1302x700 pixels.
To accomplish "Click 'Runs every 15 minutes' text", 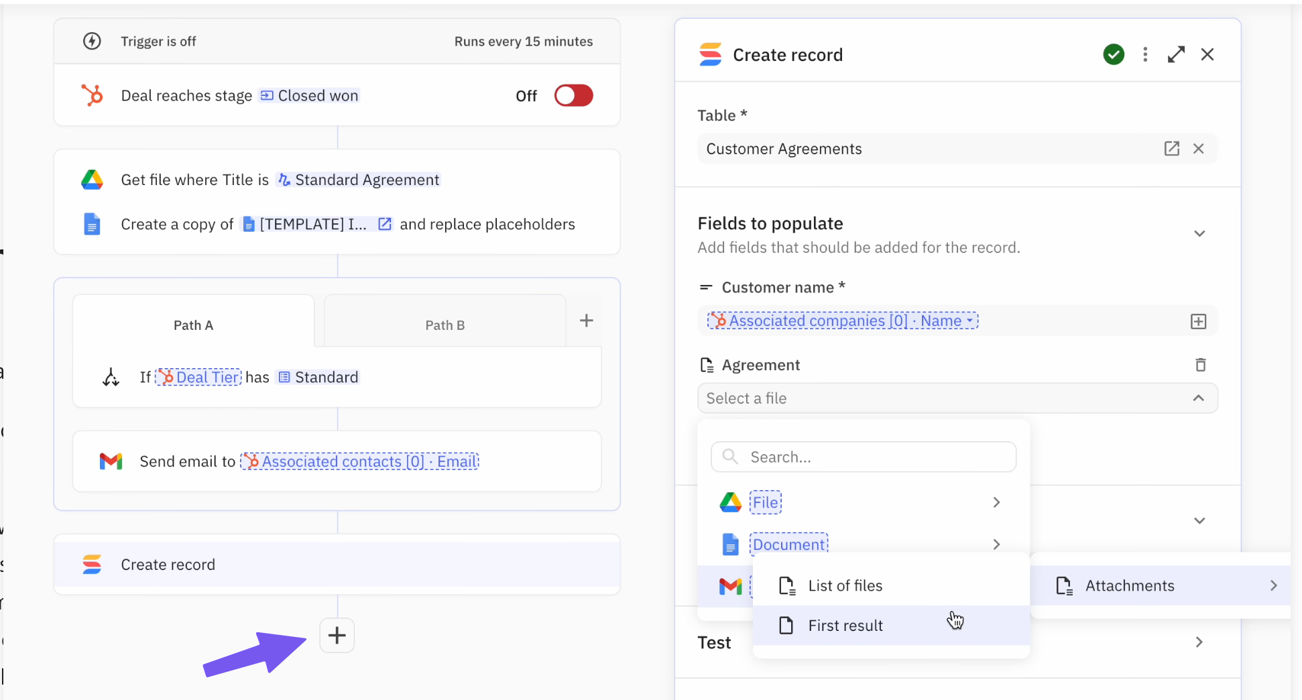I will coord(524,42).
